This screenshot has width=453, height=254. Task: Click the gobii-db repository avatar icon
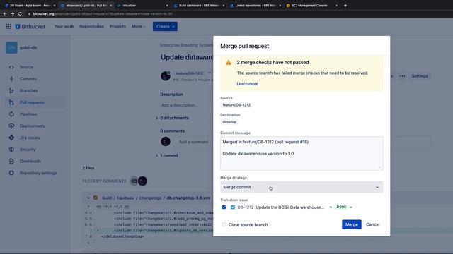tap(11, 47)
